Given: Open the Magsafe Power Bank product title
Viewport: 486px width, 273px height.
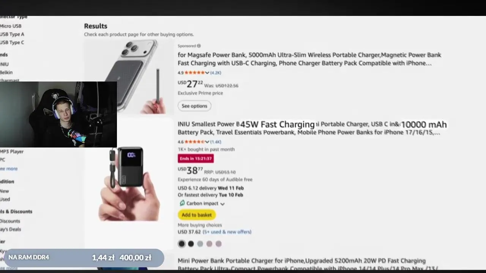Looking at the screenshot, I should [309, 59].
